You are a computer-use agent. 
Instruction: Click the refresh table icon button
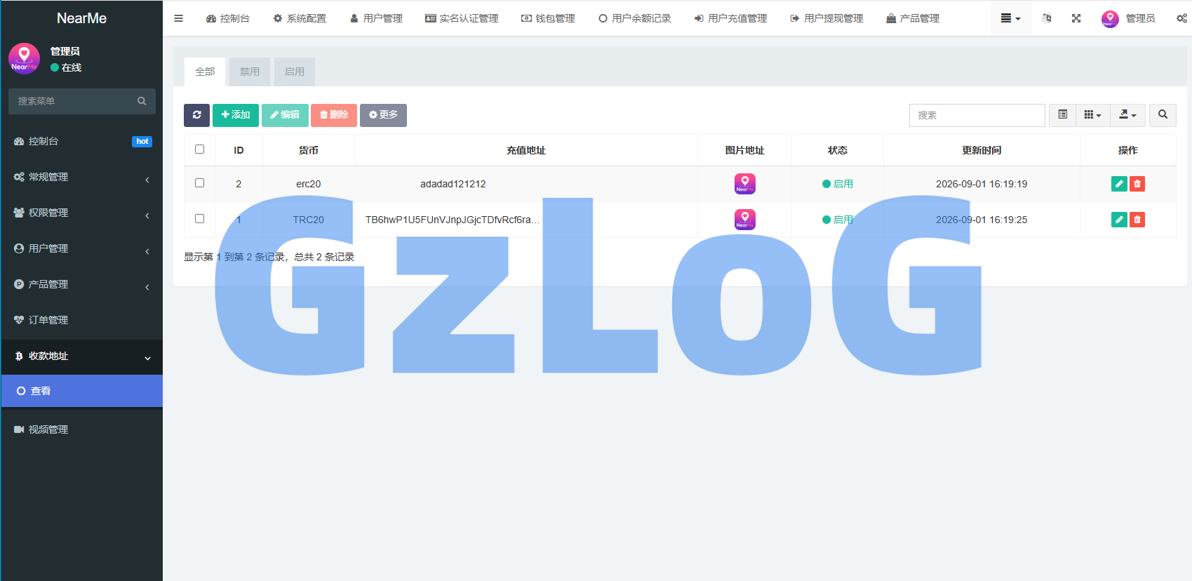coord(196,115)
